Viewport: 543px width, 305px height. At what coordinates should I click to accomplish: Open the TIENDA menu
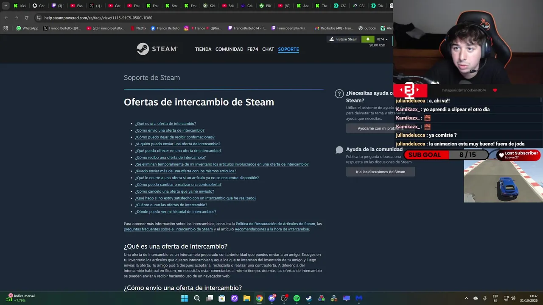[203, 49]
